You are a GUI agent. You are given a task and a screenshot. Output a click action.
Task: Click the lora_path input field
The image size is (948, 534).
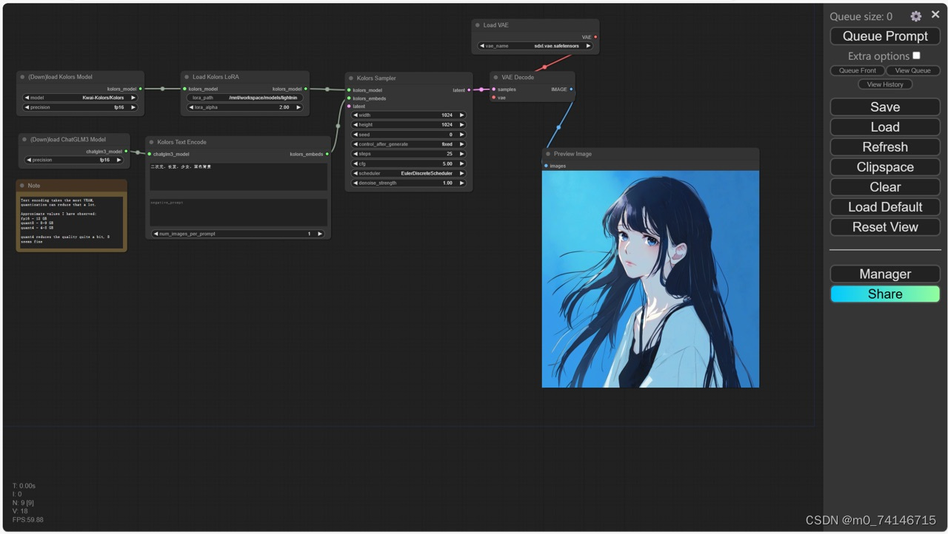click(x=245, y=98)
